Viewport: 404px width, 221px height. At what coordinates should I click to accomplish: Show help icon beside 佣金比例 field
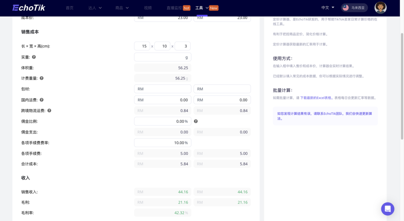point(196,121)
